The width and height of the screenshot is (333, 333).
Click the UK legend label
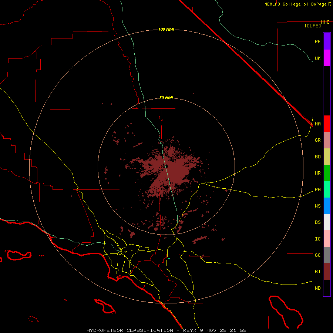317,58
